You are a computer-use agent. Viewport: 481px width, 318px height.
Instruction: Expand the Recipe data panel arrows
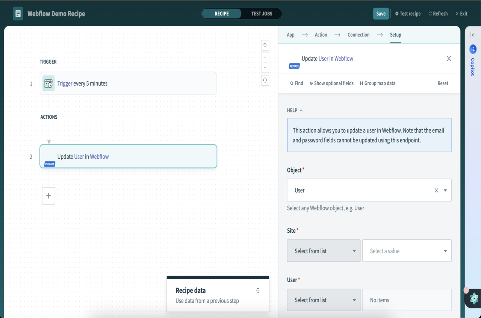click(258, 290)
